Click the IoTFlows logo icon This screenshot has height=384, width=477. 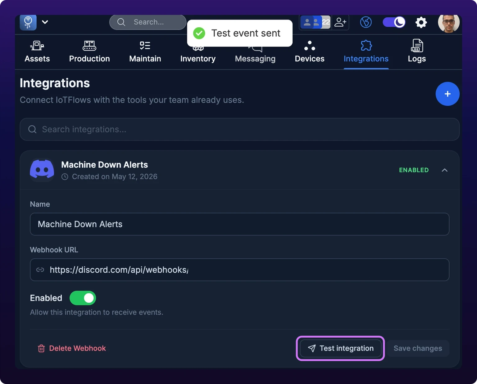28,22
